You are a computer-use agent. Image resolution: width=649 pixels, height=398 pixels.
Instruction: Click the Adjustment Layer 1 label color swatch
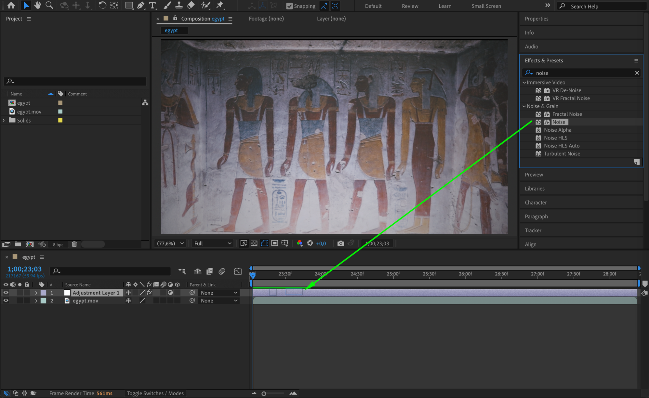(x=43, y=292)
